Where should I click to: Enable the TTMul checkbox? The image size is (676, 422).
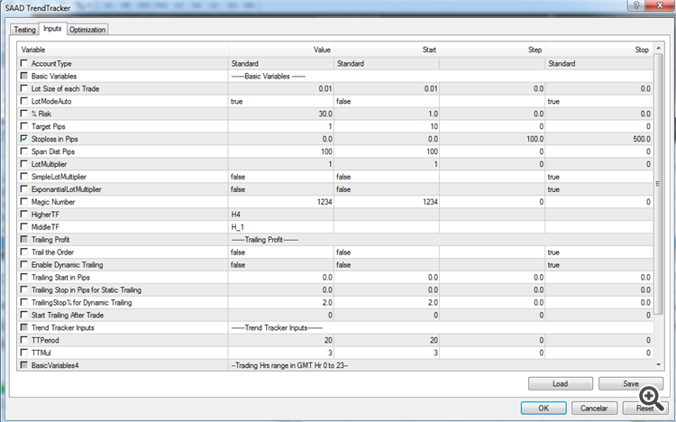24,352
